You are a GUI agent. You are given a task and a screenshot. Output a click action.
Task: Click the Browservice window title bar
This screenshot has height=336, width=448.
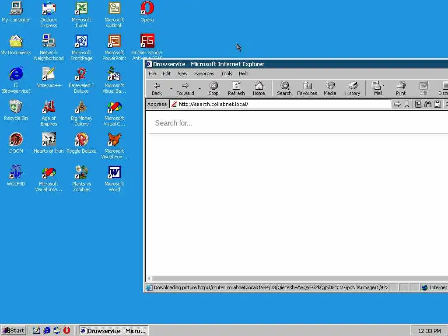[297, 64]
